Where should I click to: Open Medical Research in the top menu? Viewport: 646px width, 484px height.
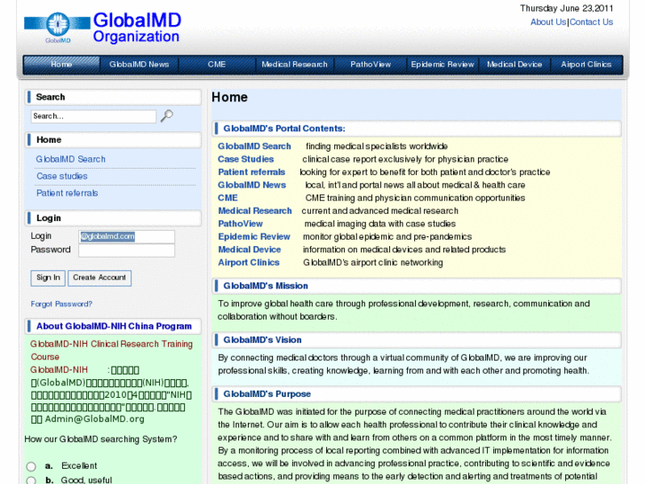click(x=294, y=65)
